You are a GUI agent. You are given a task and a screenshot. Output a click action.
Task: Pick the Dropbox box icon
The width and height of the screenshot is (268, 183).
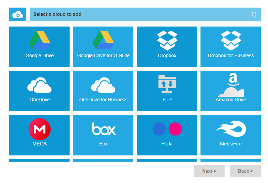coord(167,40)
